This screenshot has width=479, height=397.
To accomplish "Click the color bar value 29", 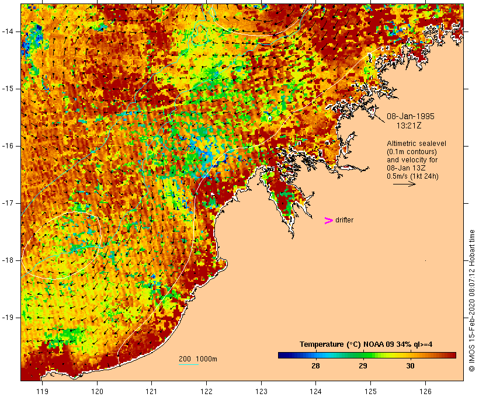I will pyautogui.click(x=363, y=365).
